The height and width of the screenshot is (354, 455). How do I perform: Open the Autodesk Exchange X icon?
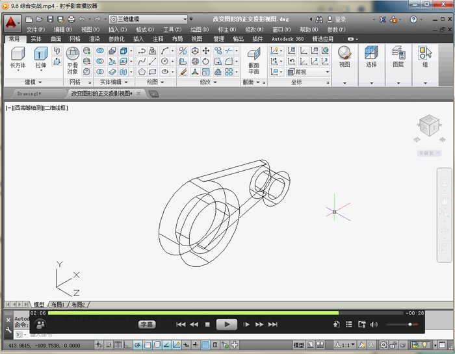point(383,19)
